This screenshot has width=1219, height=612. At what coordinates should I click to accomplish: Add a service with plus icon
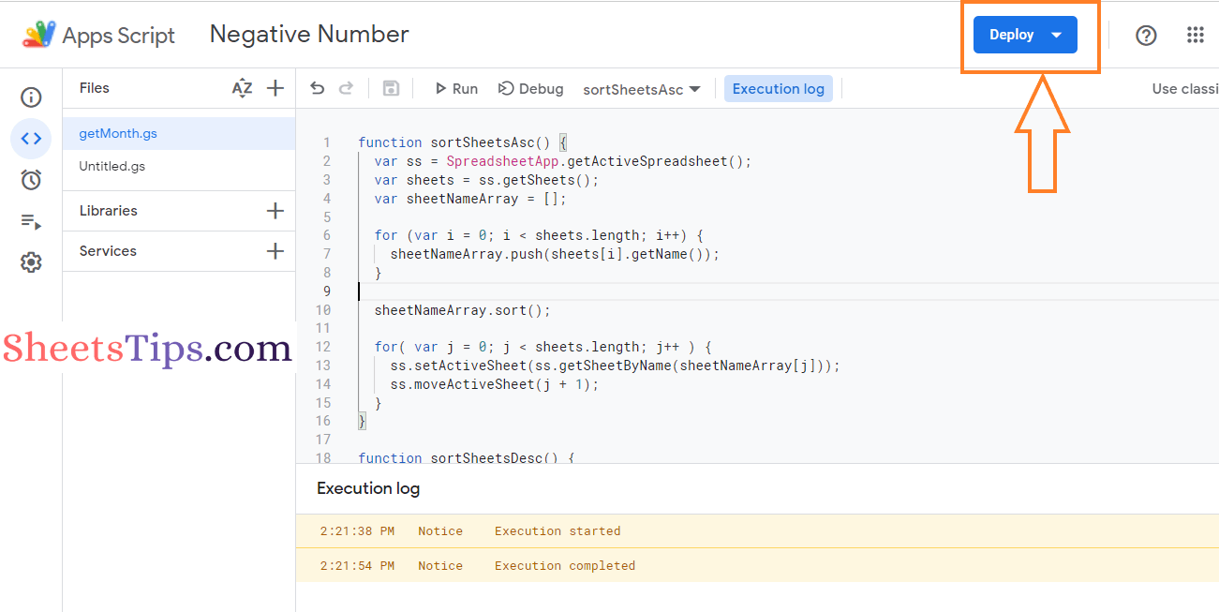click(275, 251)
